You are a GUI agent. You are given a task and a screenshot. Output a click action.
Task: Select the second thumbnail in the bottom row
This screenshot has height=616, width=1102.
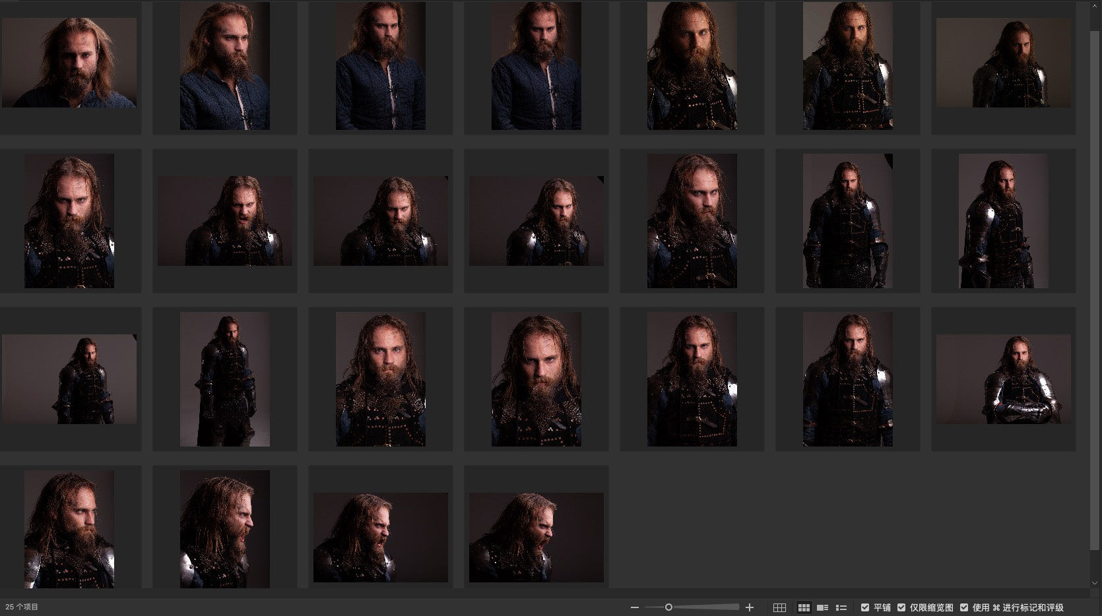point(225,529)
